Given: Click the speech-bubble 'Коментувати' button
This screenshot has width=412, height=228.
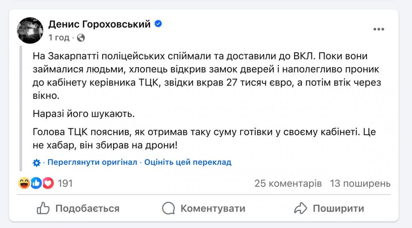Looking at the screenshot, I should (x=204, y=208).
